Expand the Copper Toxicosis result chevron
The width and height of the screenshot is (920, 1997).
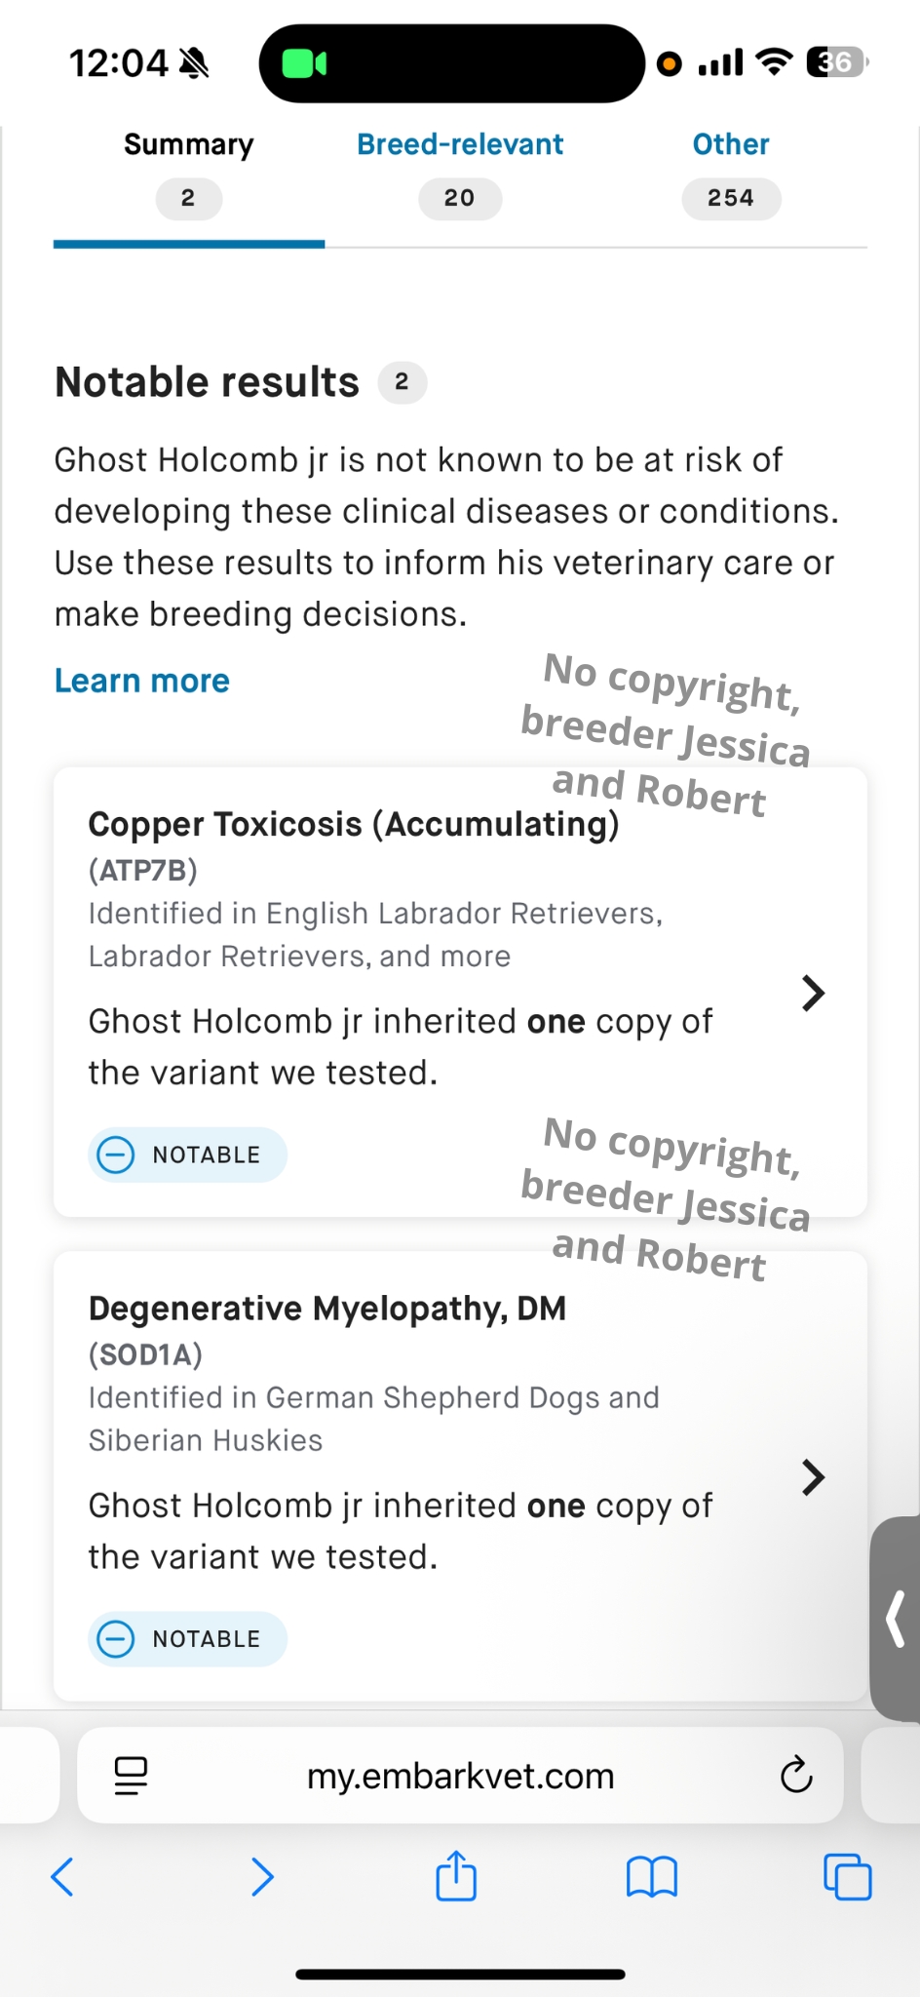(813, 994)
